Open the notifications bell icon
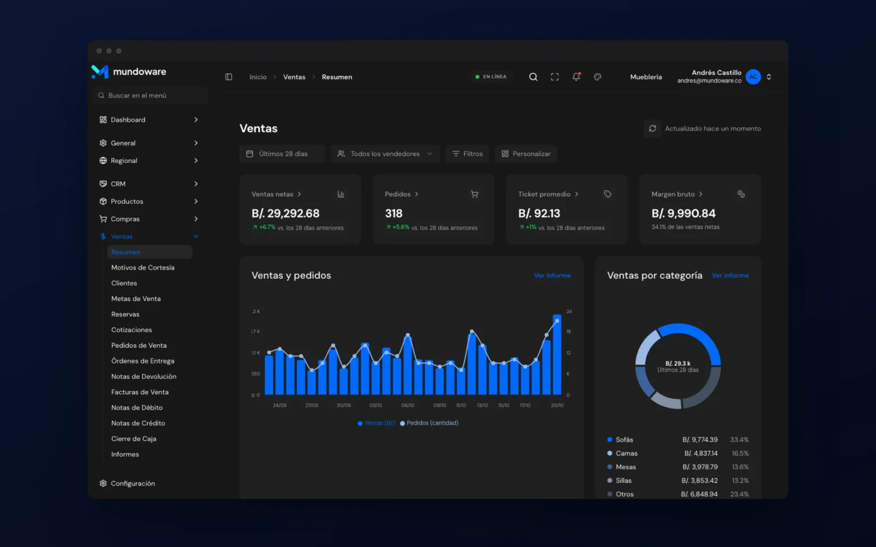The height and width of the screenshot is (547, 876). [576, 77]
